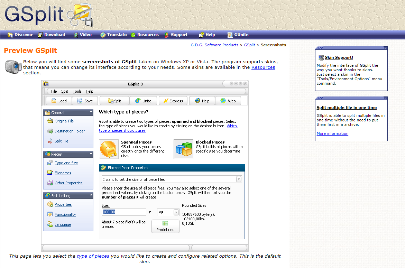Collapse the Self-Uniting sidebar section
405x268 pixels.
coord(91,195)
